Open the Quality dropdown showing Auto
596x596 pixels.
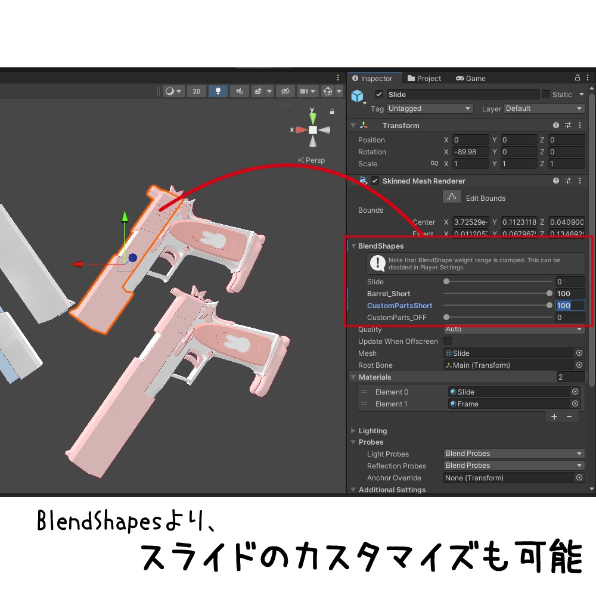pyautogui.click(x=514, y=329)
